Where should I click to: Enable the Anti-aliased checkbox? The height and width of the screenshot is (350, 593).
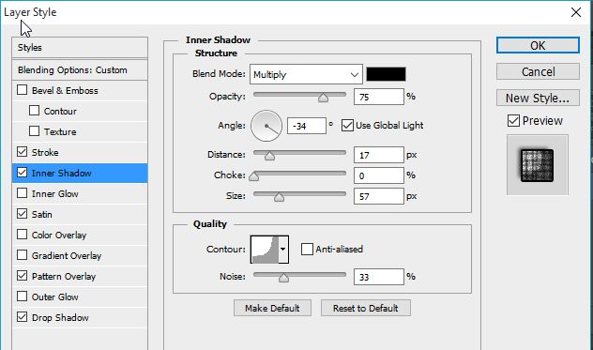click(x=307, y=249)
